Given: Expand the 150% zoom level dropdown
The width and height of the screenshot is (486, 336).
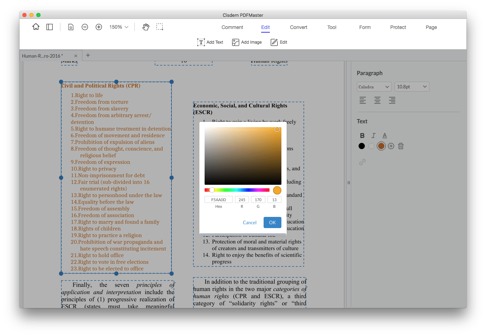Looking at the screenshot, I should [x=119, y=27].
